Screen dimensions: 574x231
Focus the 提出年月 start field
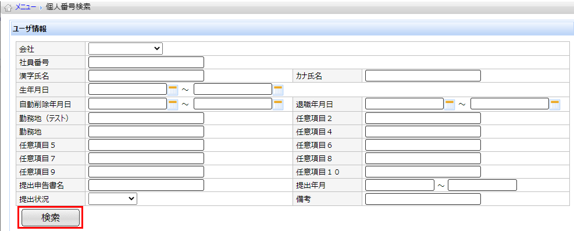(x=400, y=185)
